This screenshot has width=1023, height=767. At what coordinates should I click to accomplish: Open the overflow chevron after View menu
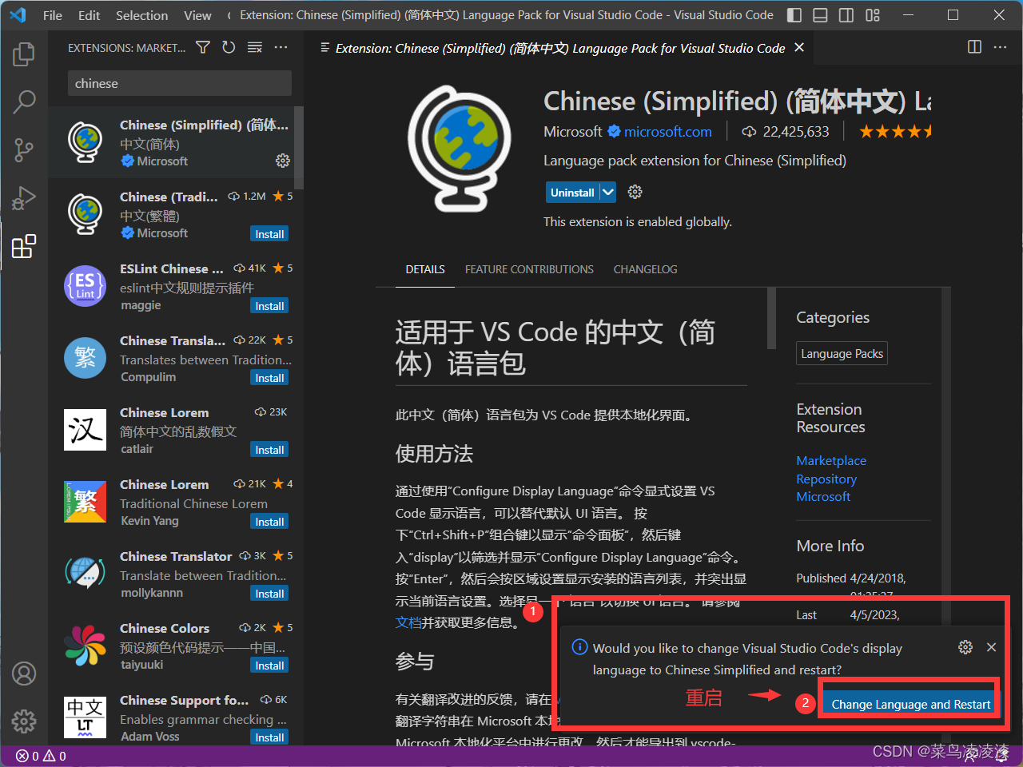tap(229, 15)
